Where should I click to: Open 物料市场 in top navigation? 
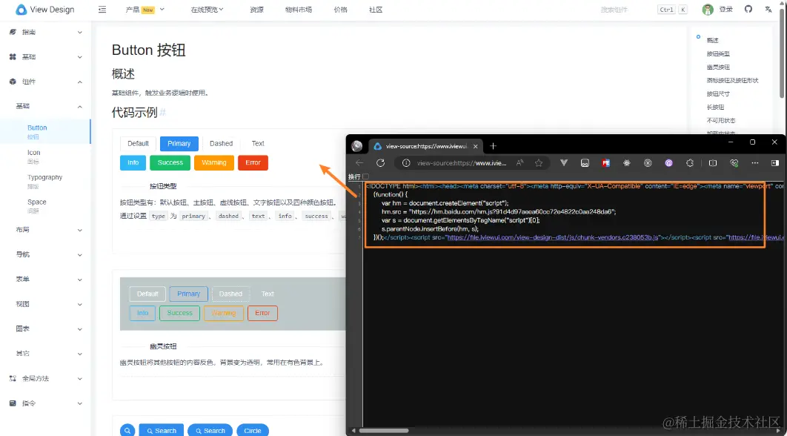pyautogui.click(x=298, y=10)
